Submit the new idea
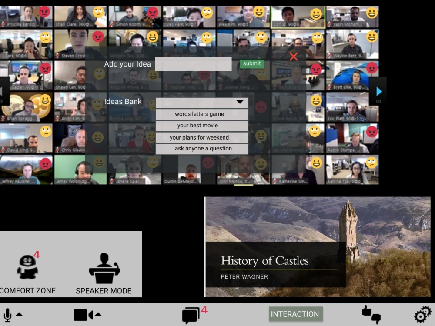The image size is (435, 326). pyautogui.click(x=252, y=63)
